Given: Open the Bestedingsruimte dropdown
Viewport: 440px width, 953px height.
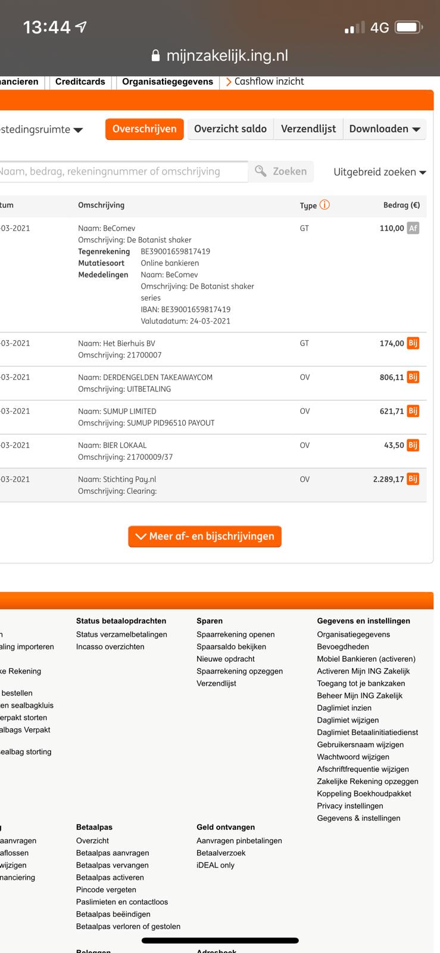Looking at the screenshot, I should [40, 130].
